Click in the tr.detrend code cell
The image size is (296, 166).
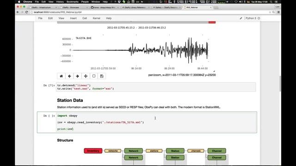click(156, 87)
